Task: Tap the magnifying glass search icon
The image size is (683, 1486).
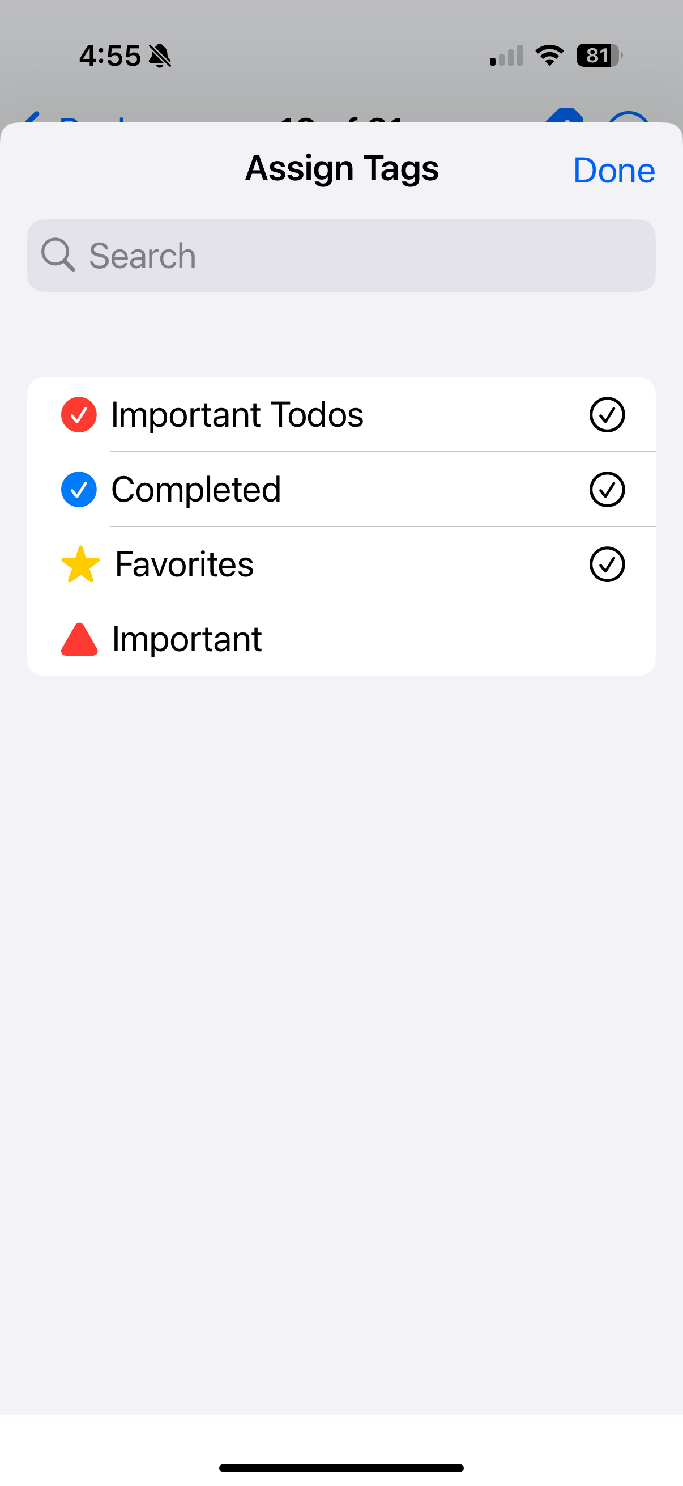Action: [58, 255]
